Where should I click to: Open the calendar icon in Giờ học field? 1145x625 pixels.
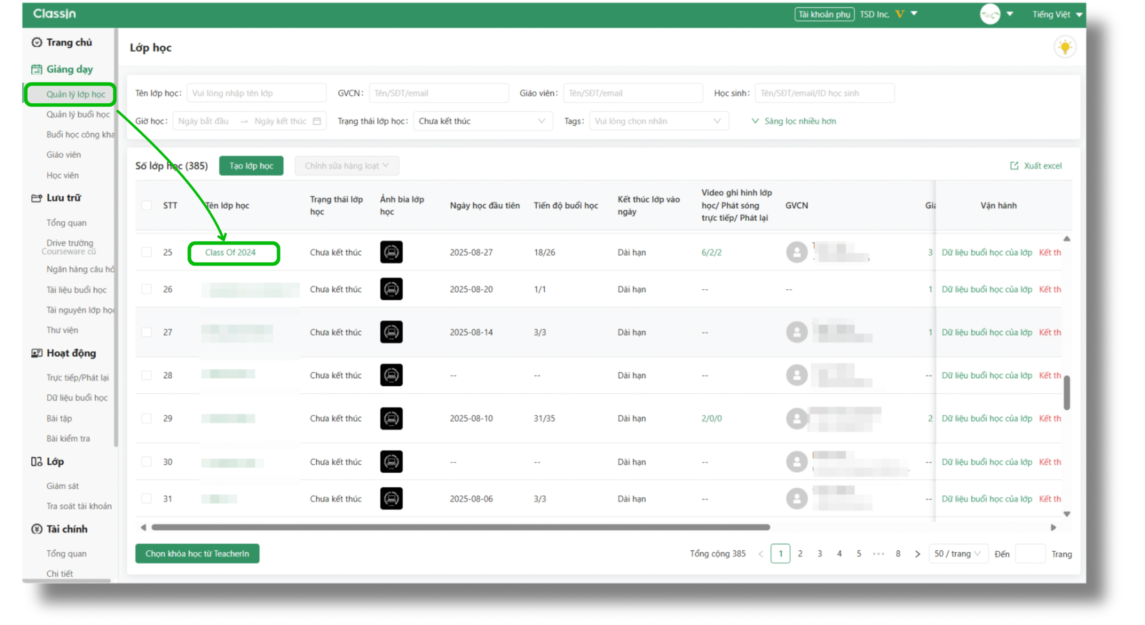tap(317, 121)
